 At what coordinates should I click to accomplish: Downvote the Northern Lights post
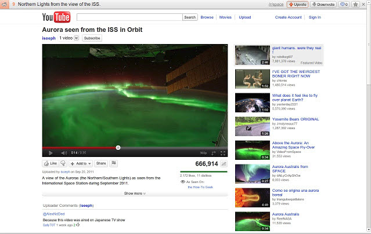point(323,4)
